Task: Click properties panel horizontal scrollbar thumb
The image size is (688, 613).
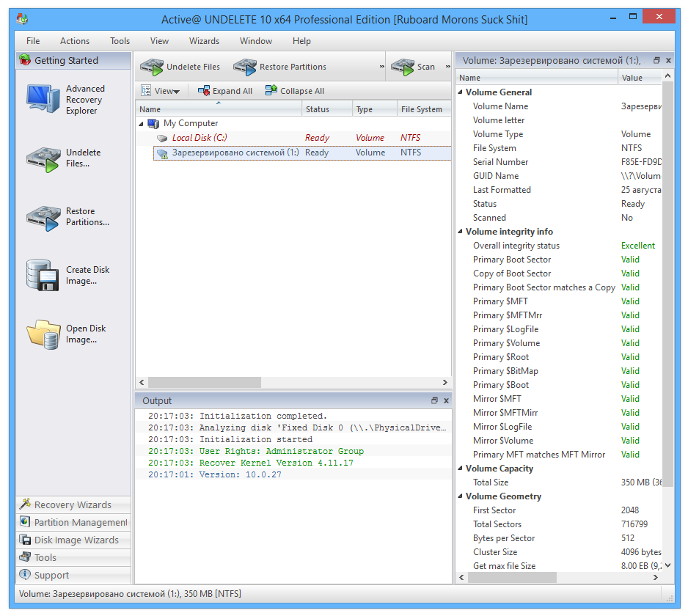Action: (512, 578)
